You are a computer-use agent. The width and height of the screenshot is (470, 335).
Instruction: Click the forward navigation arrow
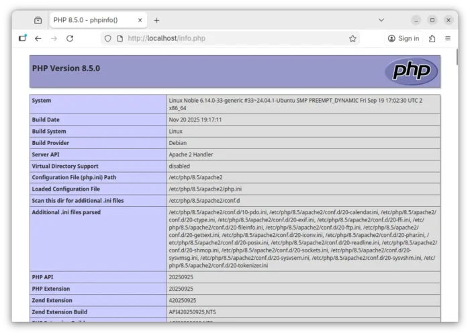click(54, 39)
